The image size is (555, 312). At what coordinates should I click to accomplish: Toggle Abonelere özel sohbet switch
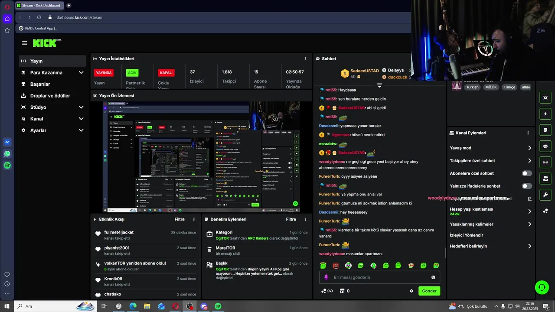click(527, 173)
